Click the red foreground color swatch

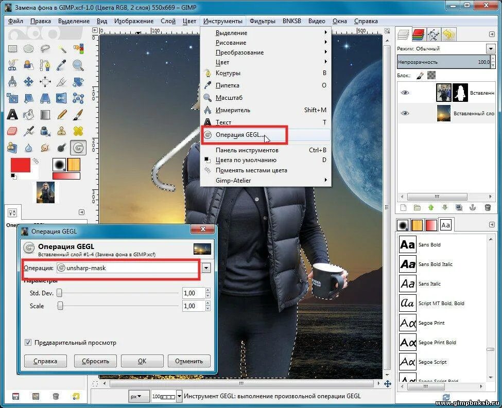tap(20, 165)
